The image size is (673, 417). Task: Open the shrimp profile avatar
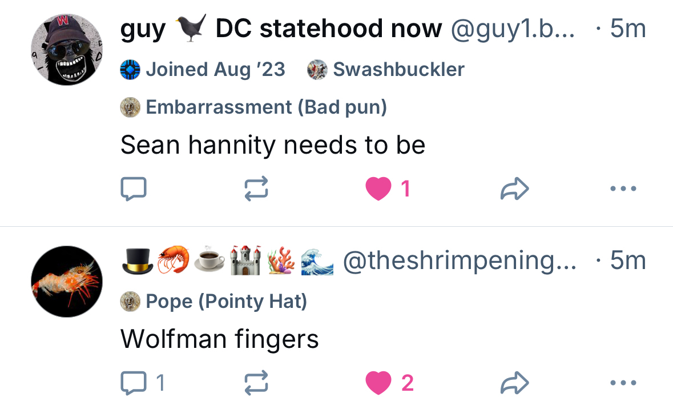(67, 282)
